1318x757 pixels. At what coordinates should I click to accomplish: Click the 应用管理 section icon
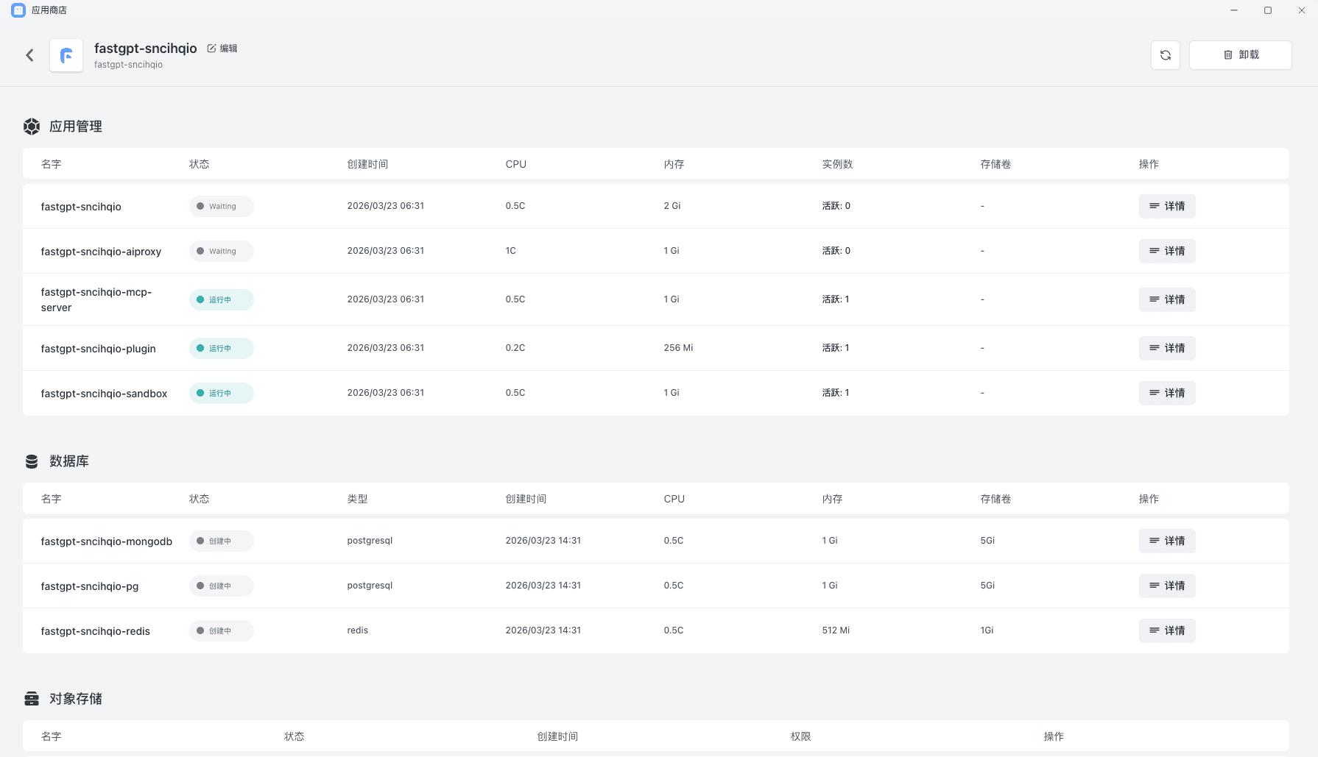pos(32,127)
